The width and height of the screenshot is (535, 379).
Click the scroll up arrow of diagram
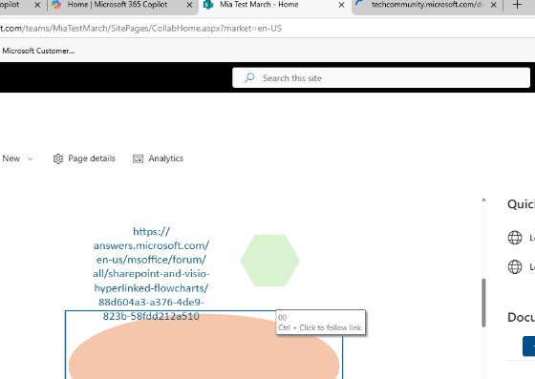[x=483, y=200]
